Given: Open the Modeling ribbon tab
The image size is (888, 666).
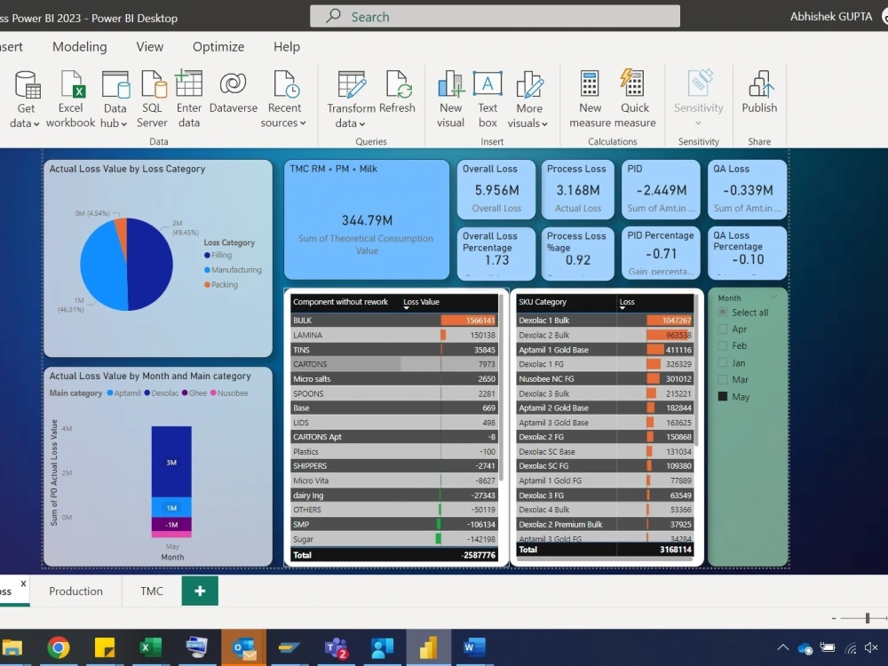Looking at the screenshot, I should (x=79, y=46).
